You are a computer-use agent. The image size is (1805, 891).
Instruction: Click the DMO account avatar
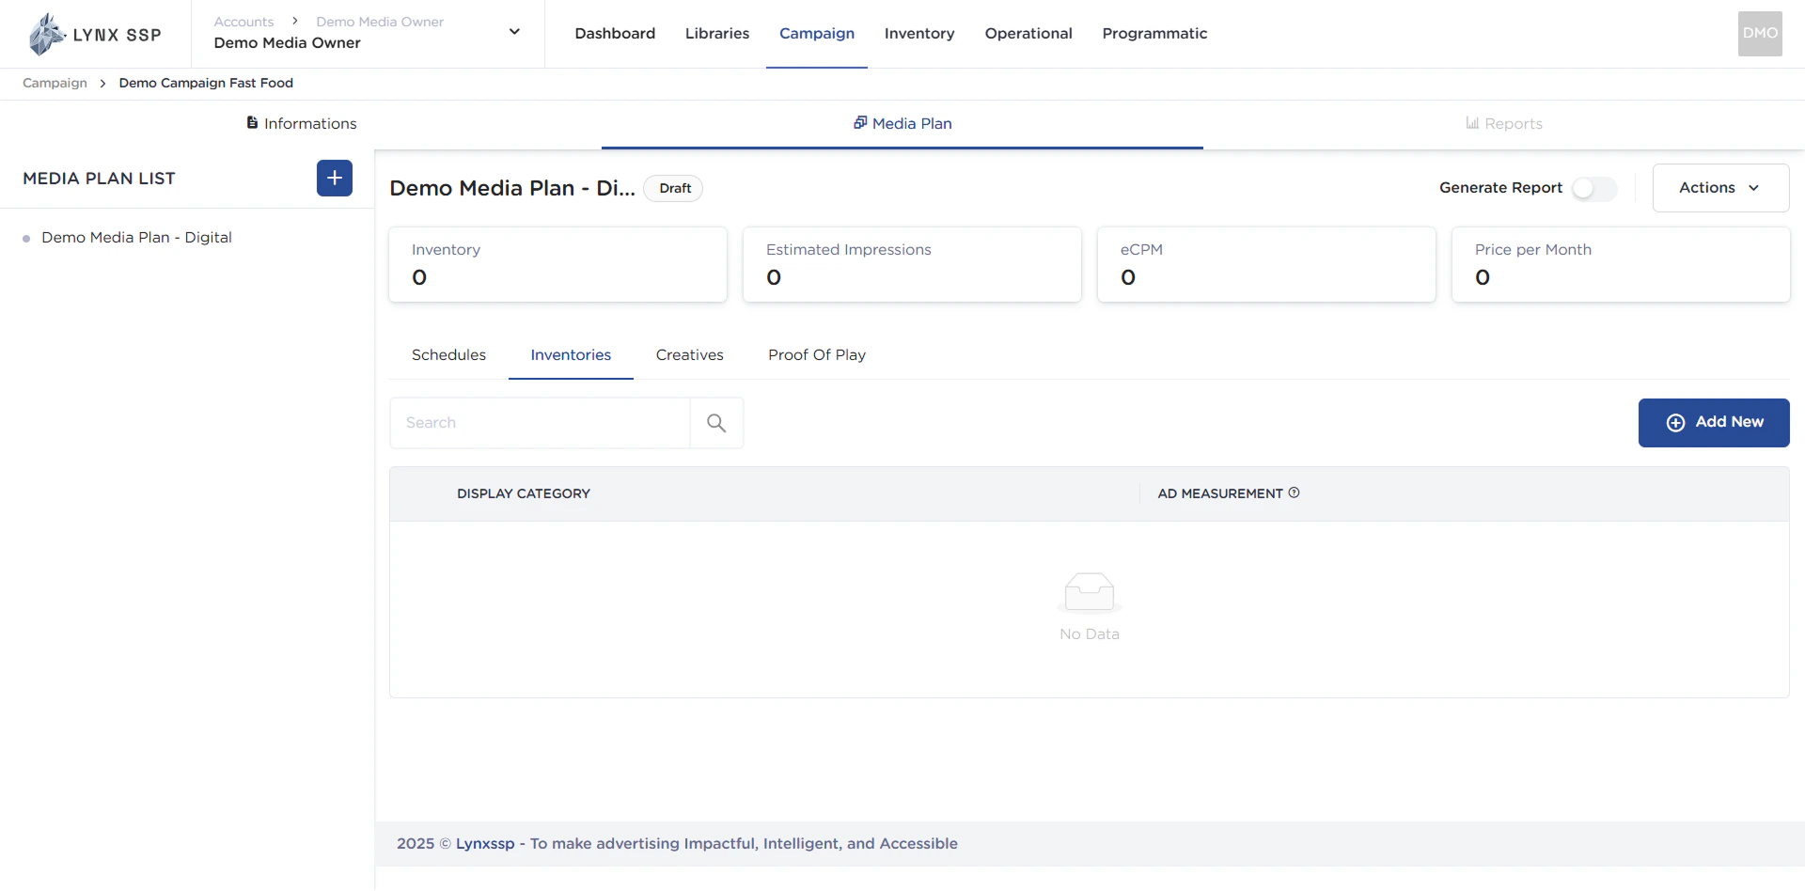click(1759, 33)
